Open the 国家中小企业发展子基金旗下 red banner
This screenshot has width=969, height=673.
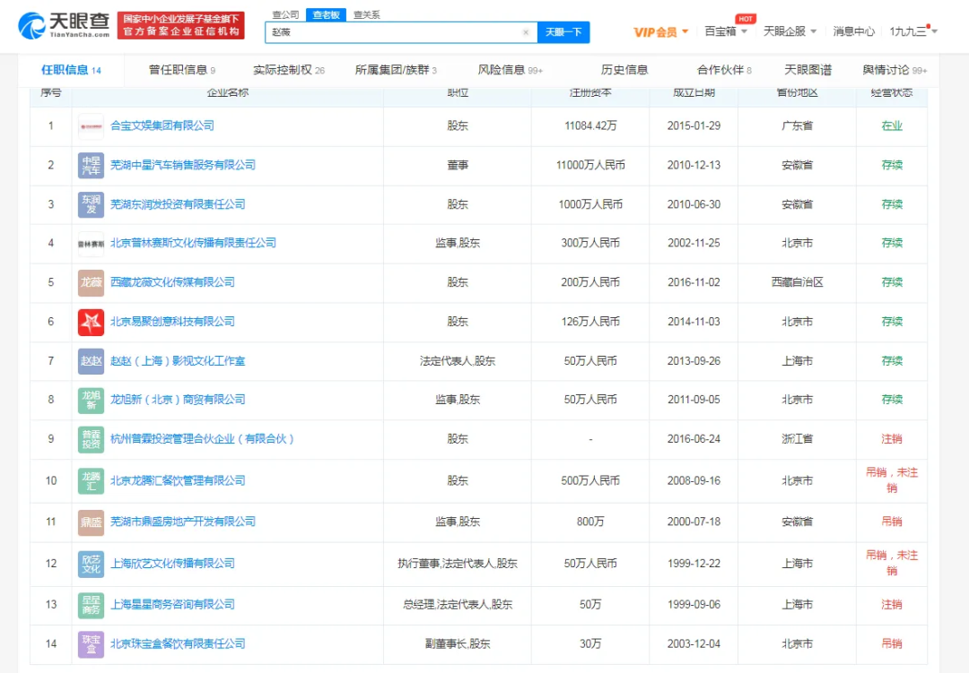pyautogui.click(x=181, y=25)
